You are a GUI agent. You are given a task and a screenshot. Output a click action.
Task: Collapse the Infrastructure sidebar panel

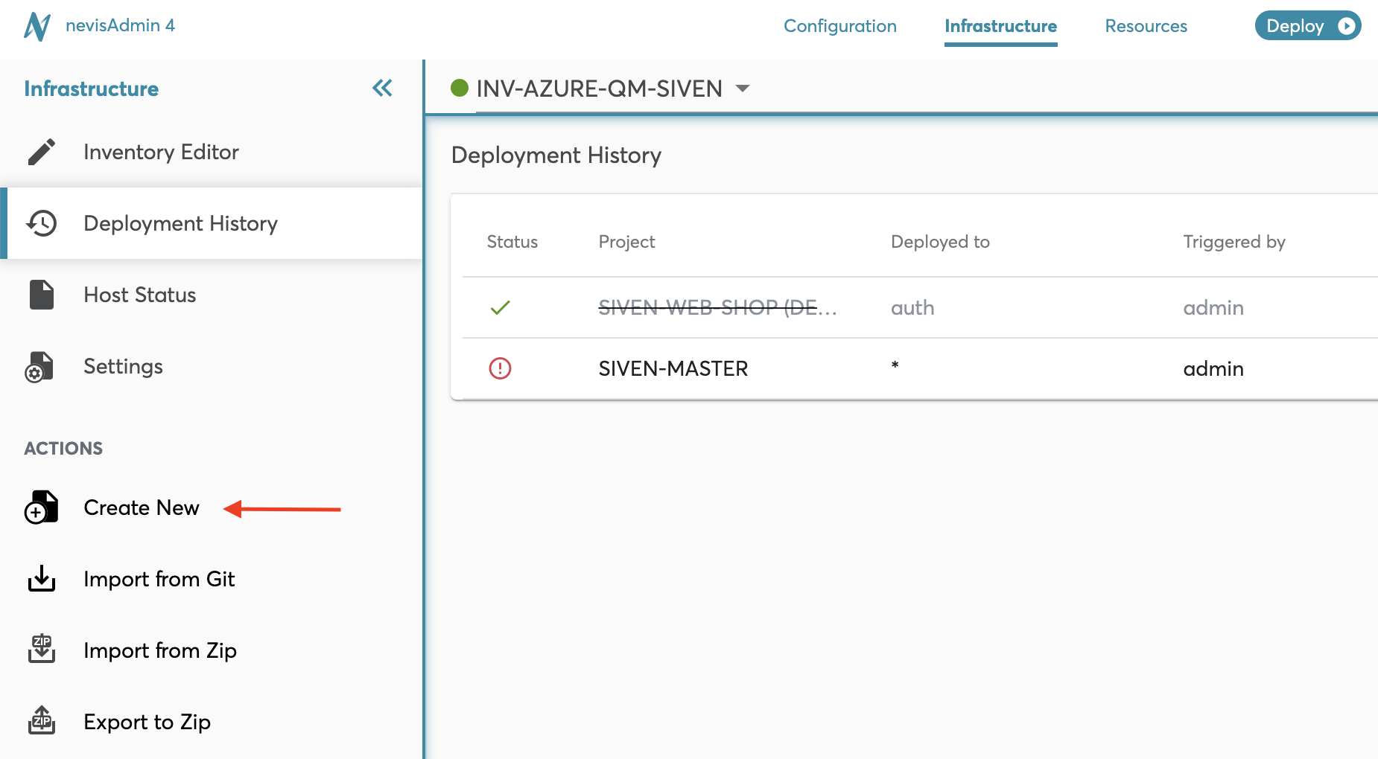[382, 89]
